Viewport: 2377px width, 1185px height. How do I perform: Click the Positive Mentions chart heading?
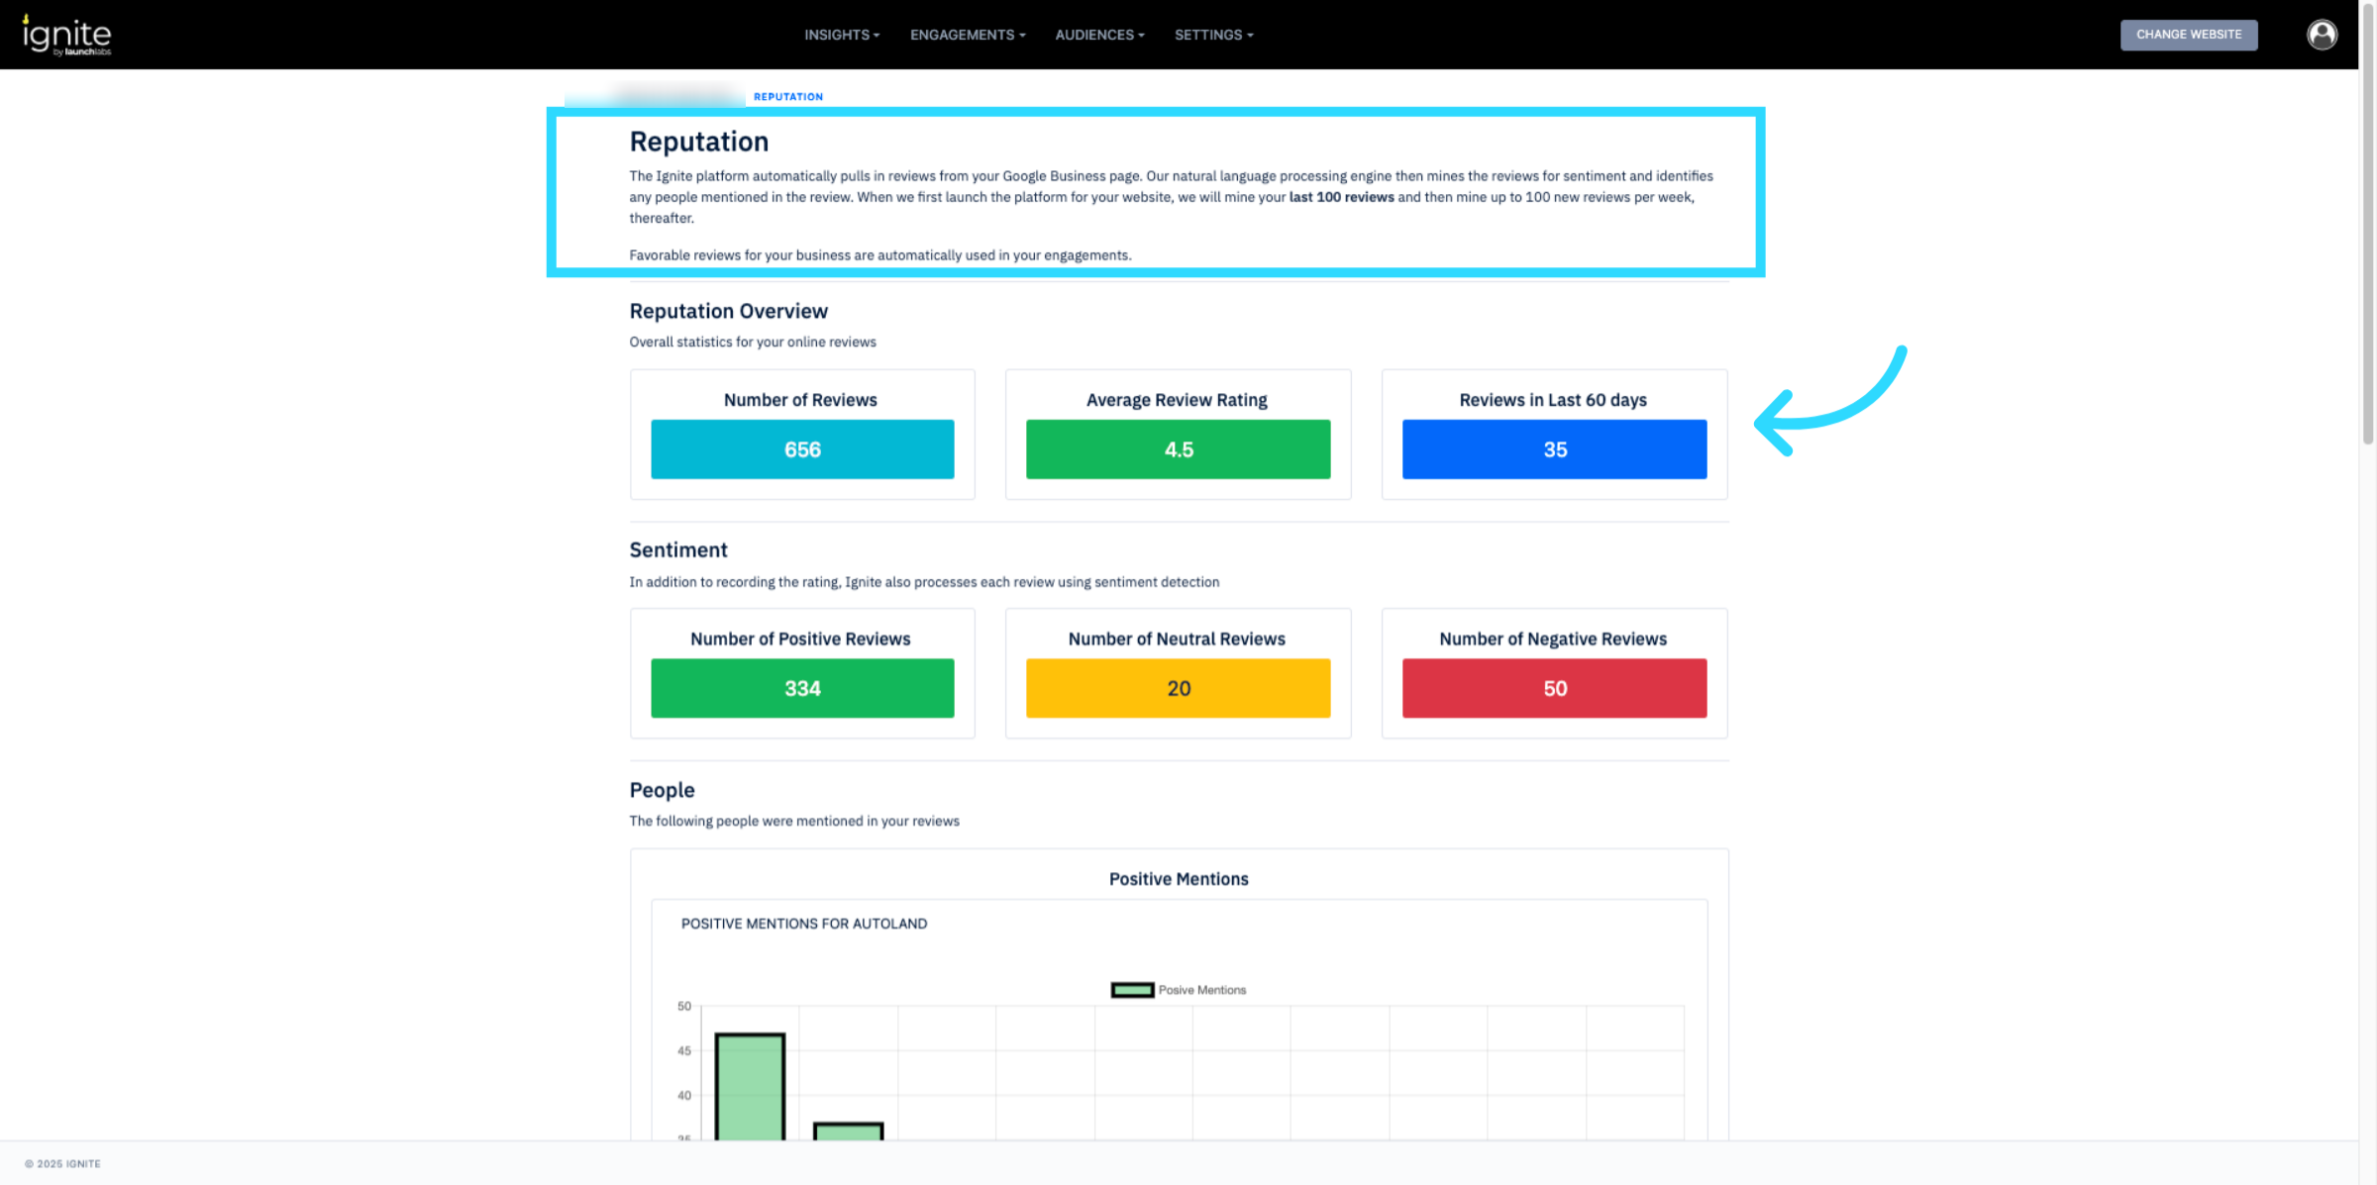click(x=1178, y=879)
